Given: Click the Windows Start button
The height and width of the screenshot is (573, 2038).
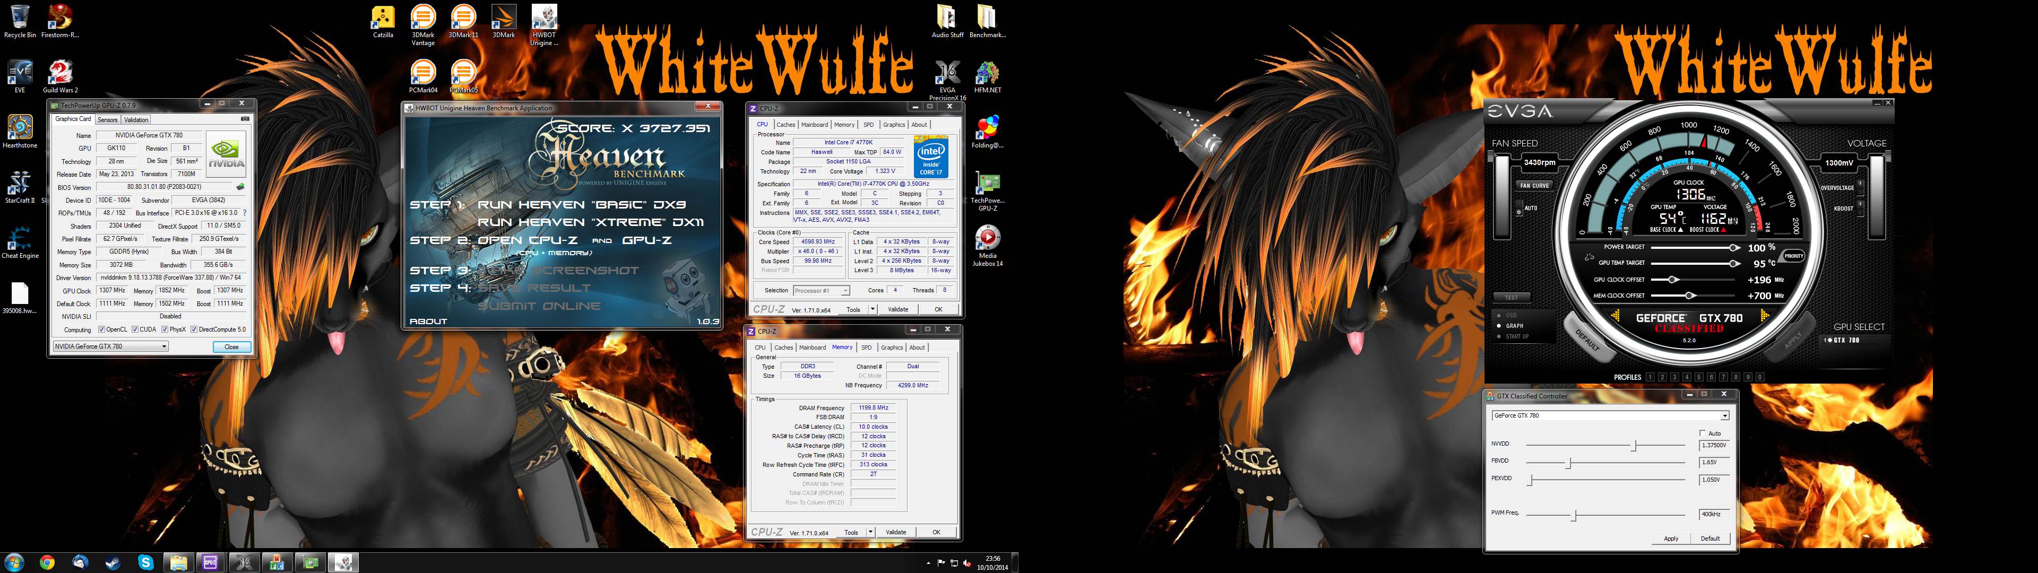Looking at the screenshot, I should pyautogui.click(x=14, y=563).
